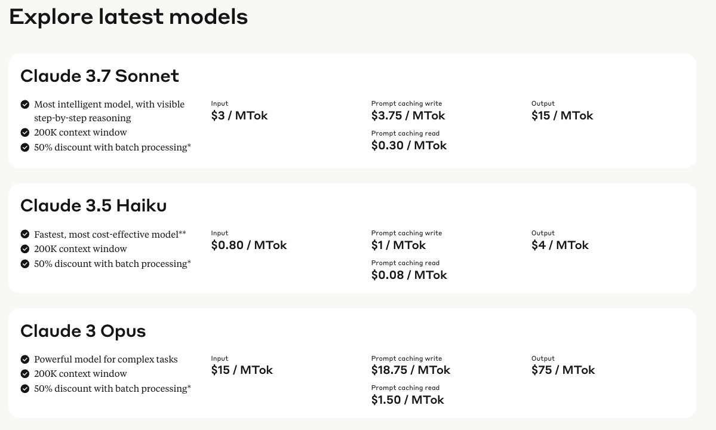Viewport: 716px width, 430px height.
Task: Click Sonnet input price $3 / MTok
Action: click(x=239, y=115)
